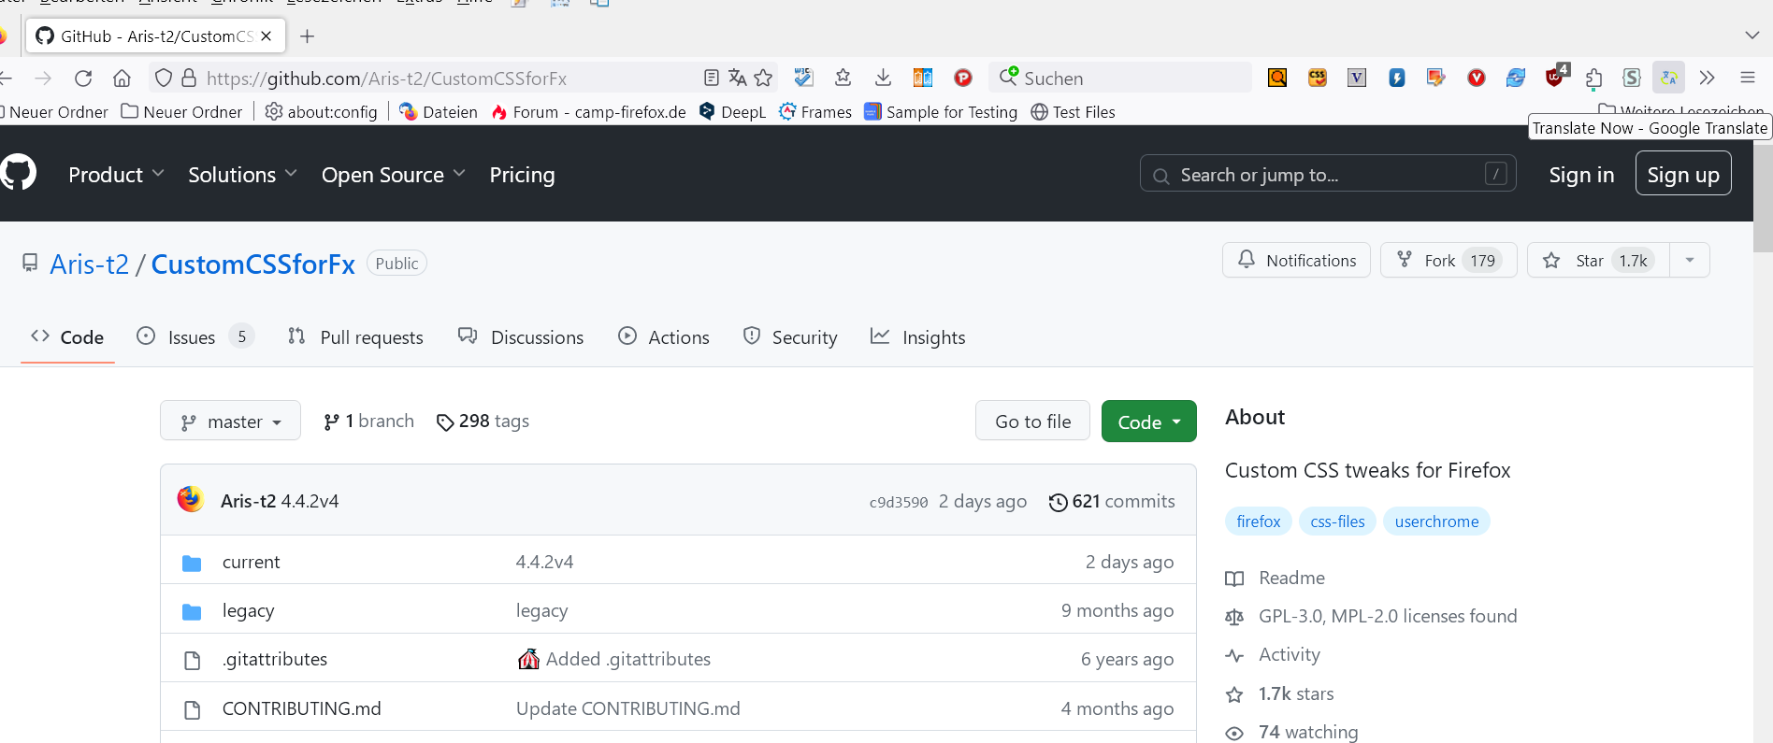This screenshot has width=1773, height=743.
Task: Open the Firefox hamburger menu
Action: pos(1747,79)
